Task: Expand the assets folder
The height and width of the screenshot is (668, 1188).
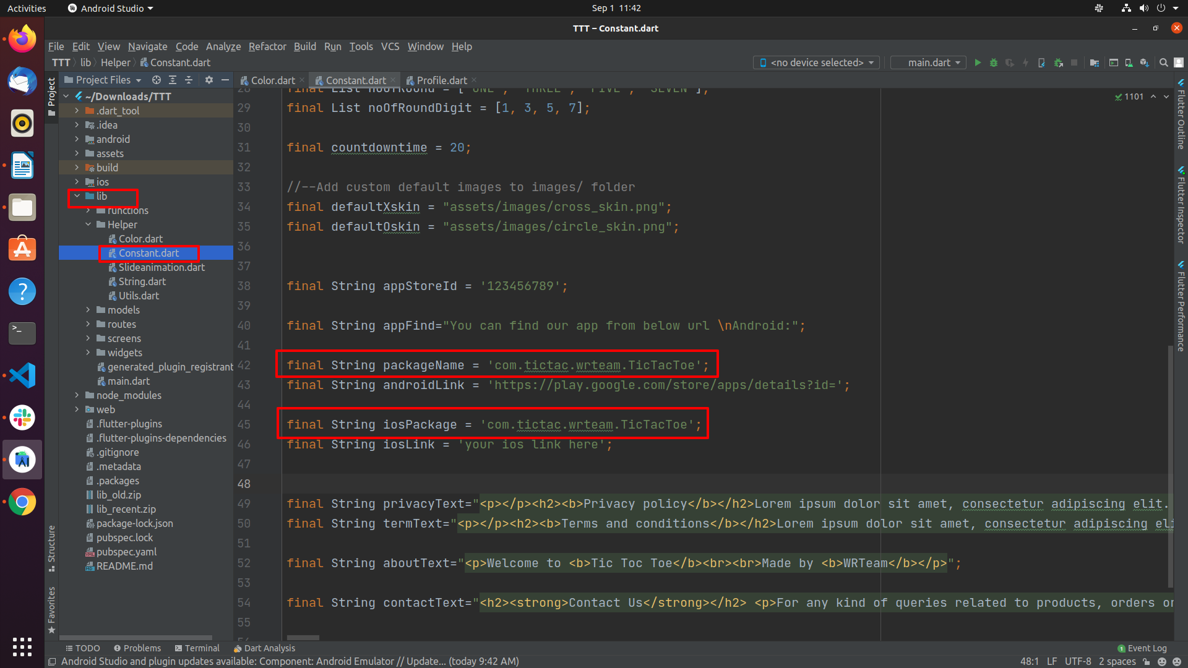Action: (77, 153)
